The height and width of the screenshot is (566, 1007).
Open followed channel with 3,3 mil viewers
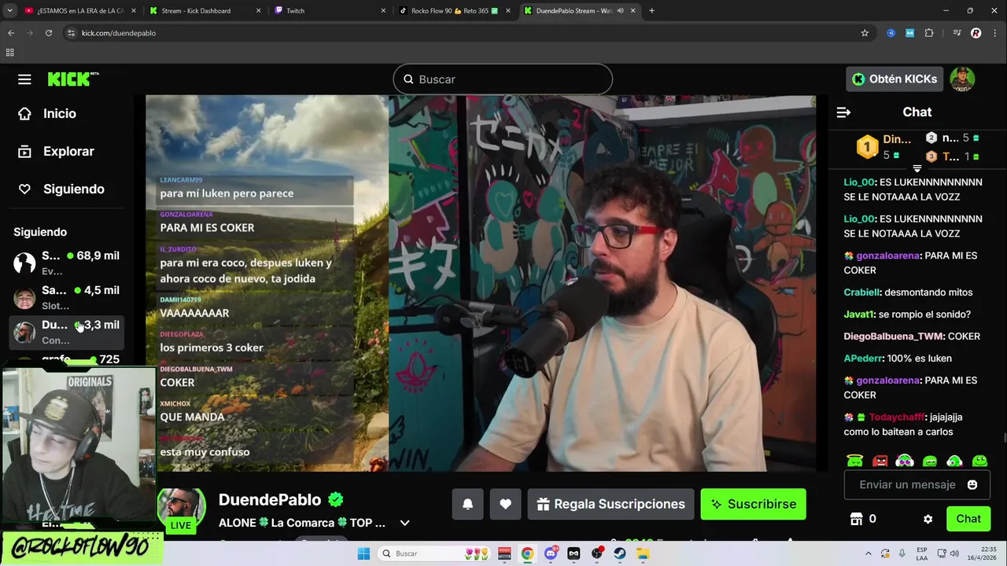coord(67,332)
